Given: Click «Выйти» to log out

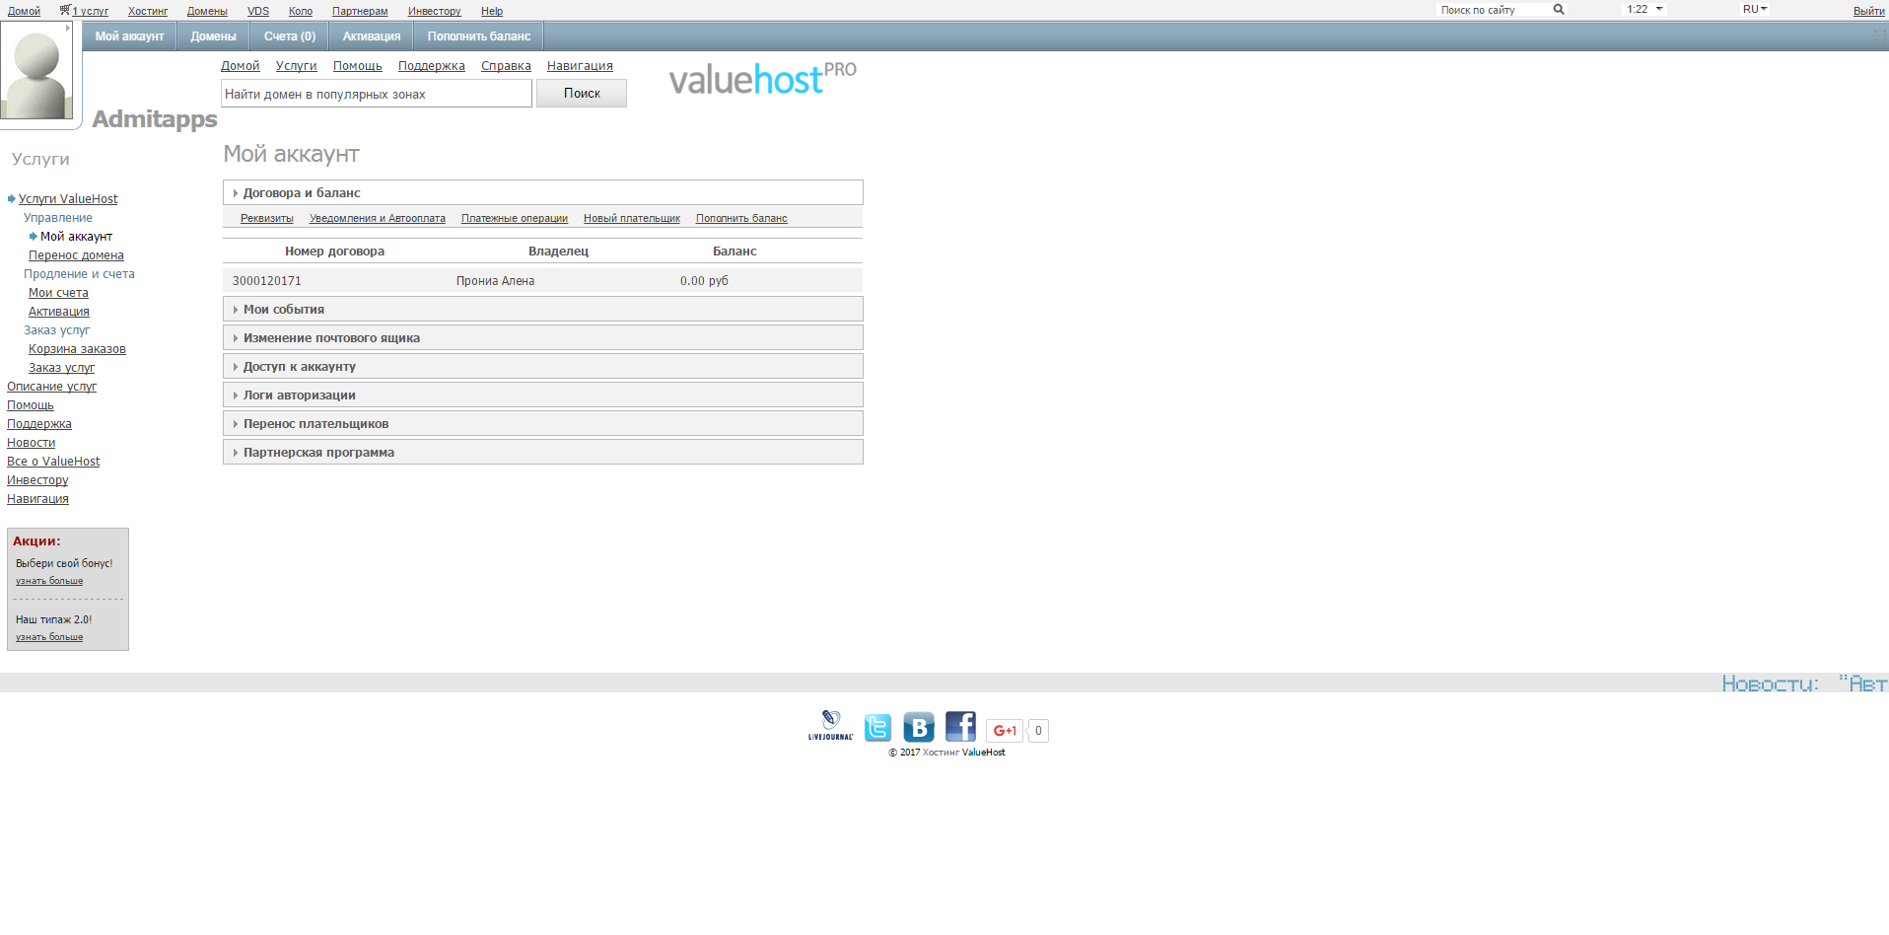Looking at the screenshot, I should (x=1868, y=10).
